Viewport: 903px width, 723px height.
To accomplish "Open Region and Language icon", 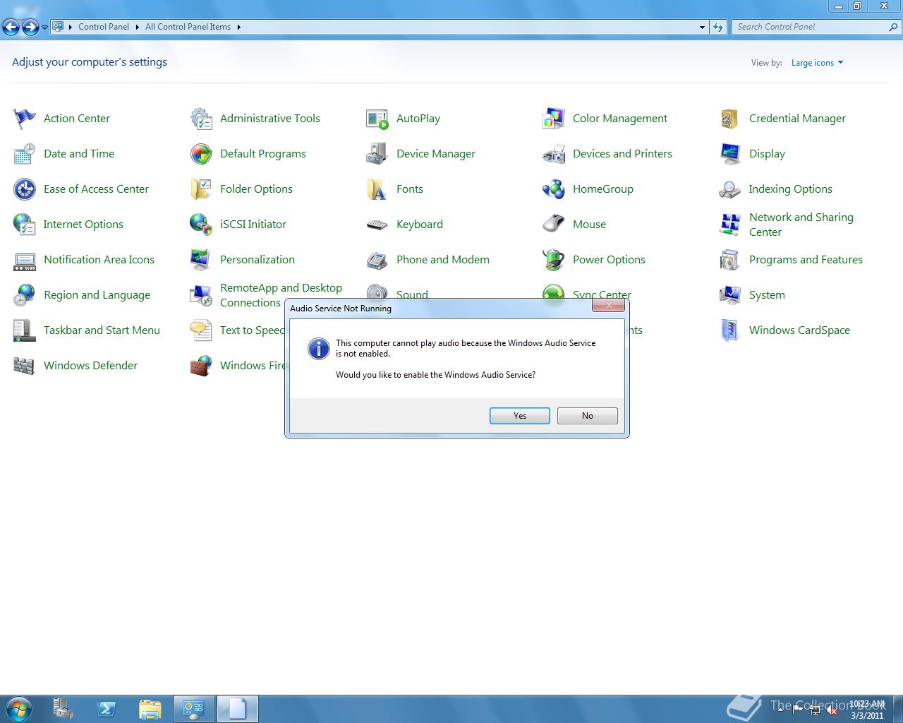I will (25, 295).
